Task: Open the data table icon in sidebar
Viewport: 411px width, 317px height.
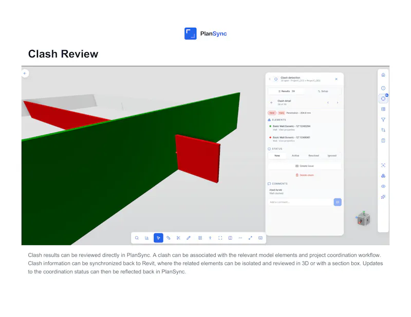Action: pyautogui.click(x=383, y=109)
